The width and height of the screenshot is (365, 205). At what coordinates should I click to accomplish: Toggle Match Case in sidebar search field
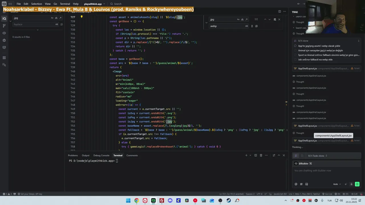pyautogui.click(x=52, y=18)
